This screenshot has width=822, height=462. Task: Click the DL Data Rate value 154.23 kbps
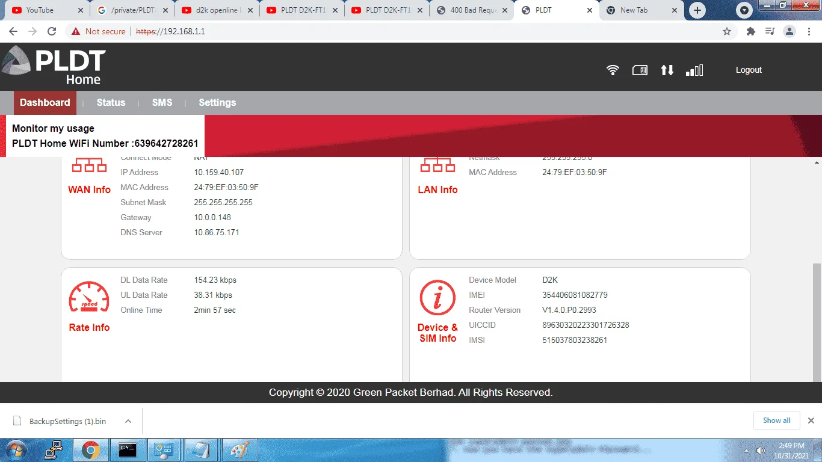215,280
